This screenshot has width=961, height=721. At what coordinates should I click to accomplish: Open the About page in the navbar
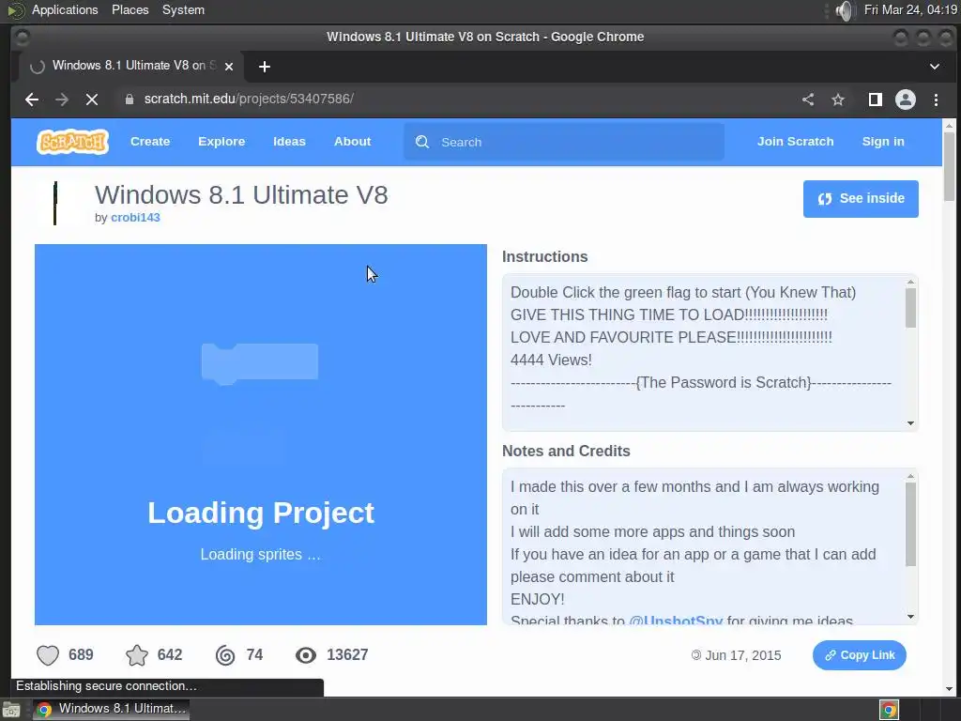(353, 142)
